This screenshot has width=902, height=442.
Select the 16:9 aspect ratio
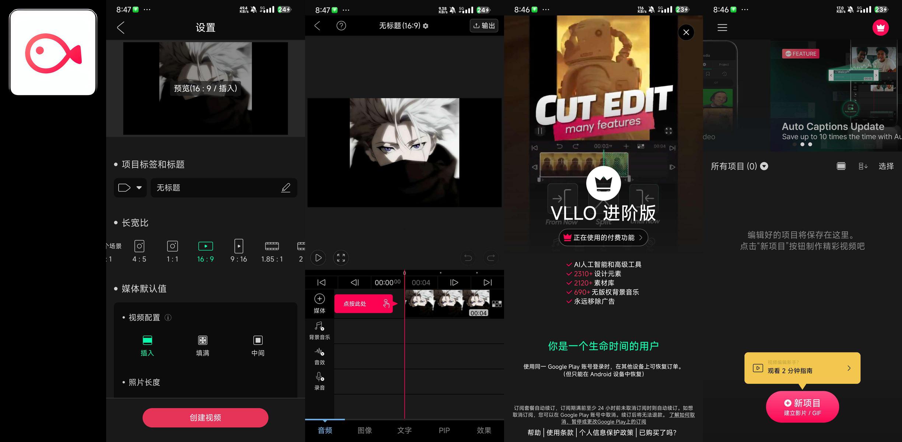coord(206,251)
